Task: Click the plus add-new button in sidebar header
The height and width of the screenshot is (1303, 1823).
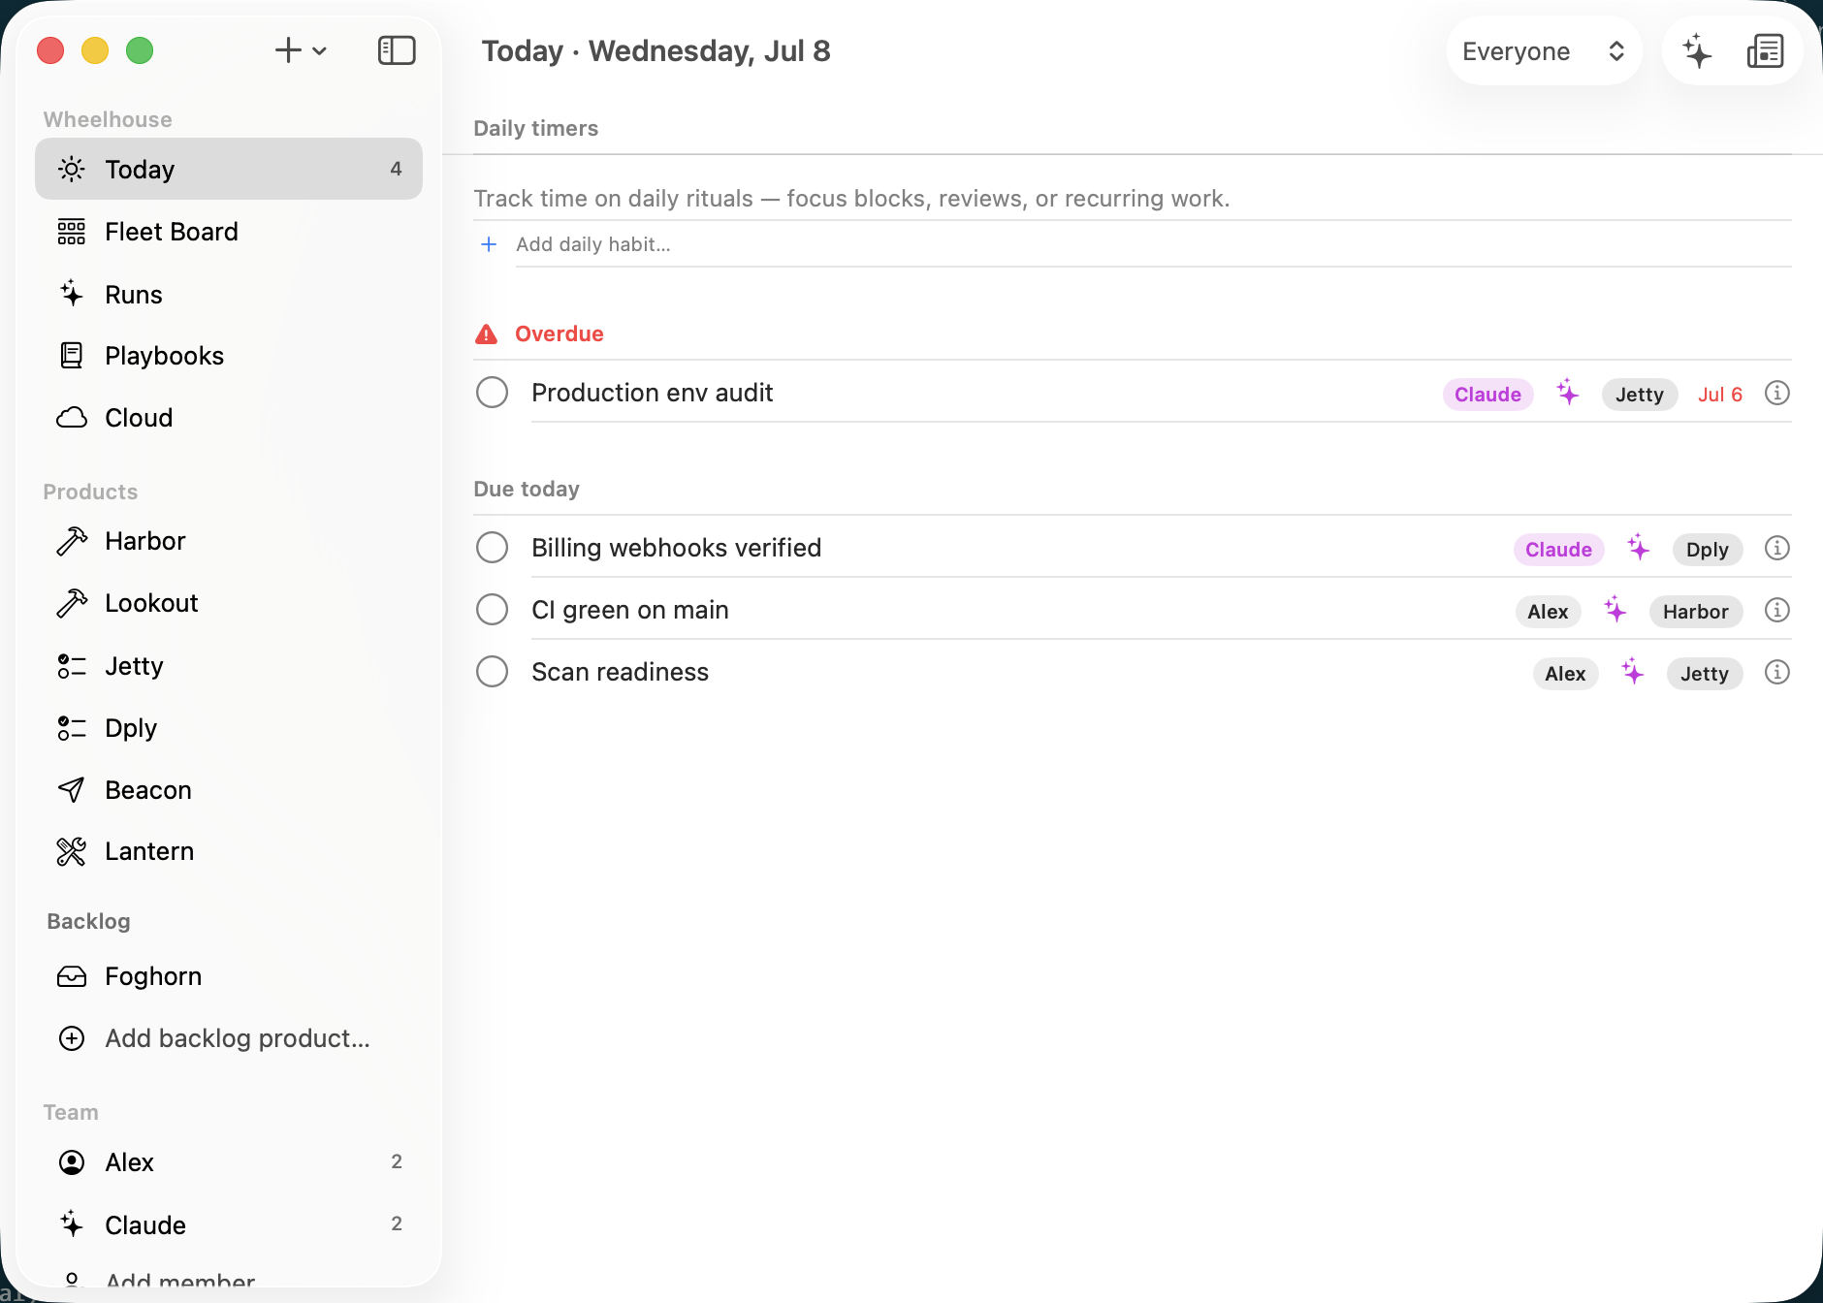Action: point(288,50)
